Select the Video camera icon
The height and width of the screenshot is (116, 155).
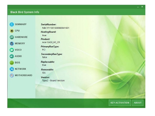12,50
